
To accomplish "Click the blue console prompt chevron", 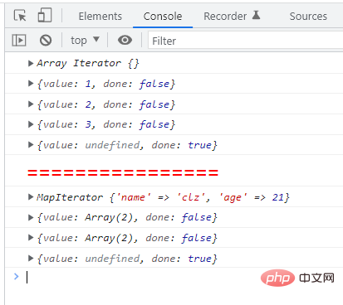I will (x=17, y=276).
